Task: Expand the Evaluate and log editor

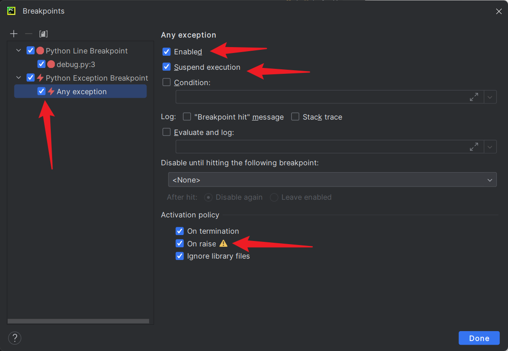Action: pyautogui.click(x=474, y=147)
